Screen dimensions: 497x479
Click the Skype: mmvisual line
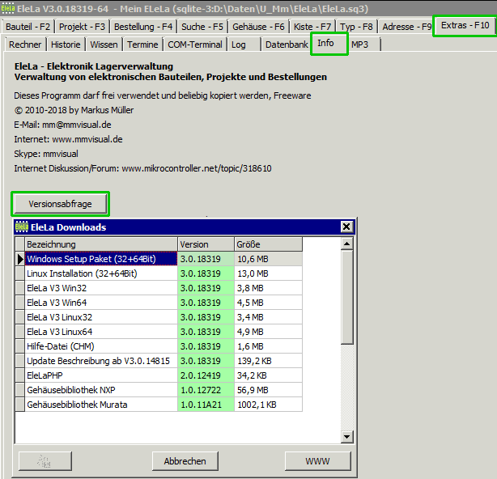click(x=46, y=154)
